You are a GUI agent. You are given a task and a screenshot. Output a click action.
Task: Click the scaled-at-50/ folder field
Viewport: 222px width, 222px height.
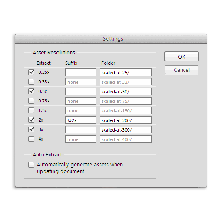coord(126,91)
